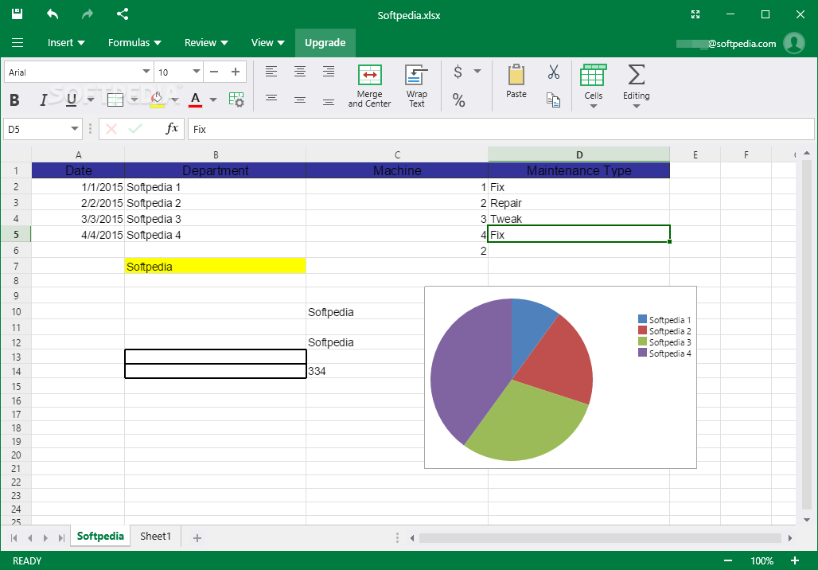The height and width of the screenshot is (570, 818).
Task: Increase font size with plus button
Action: tap(236, 72)
